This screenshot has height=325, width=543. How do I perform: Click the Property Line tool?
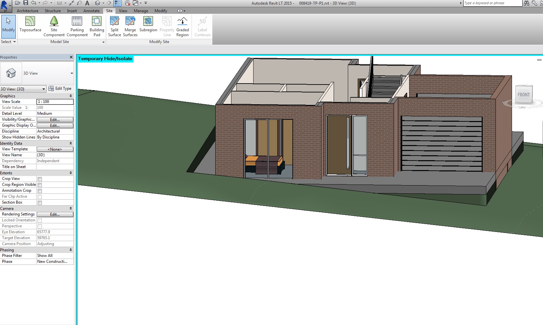167,26
